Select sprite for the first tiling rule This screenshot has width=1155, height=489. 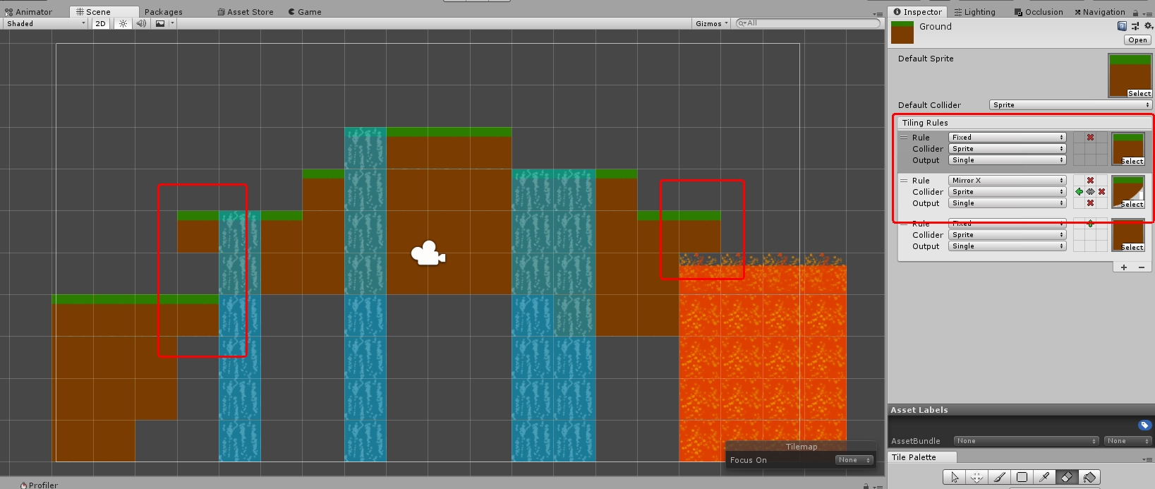coord(1132,162)
